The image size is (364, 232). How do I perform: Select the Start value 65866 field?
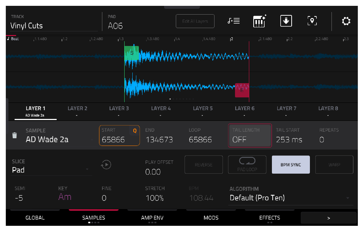119,136
